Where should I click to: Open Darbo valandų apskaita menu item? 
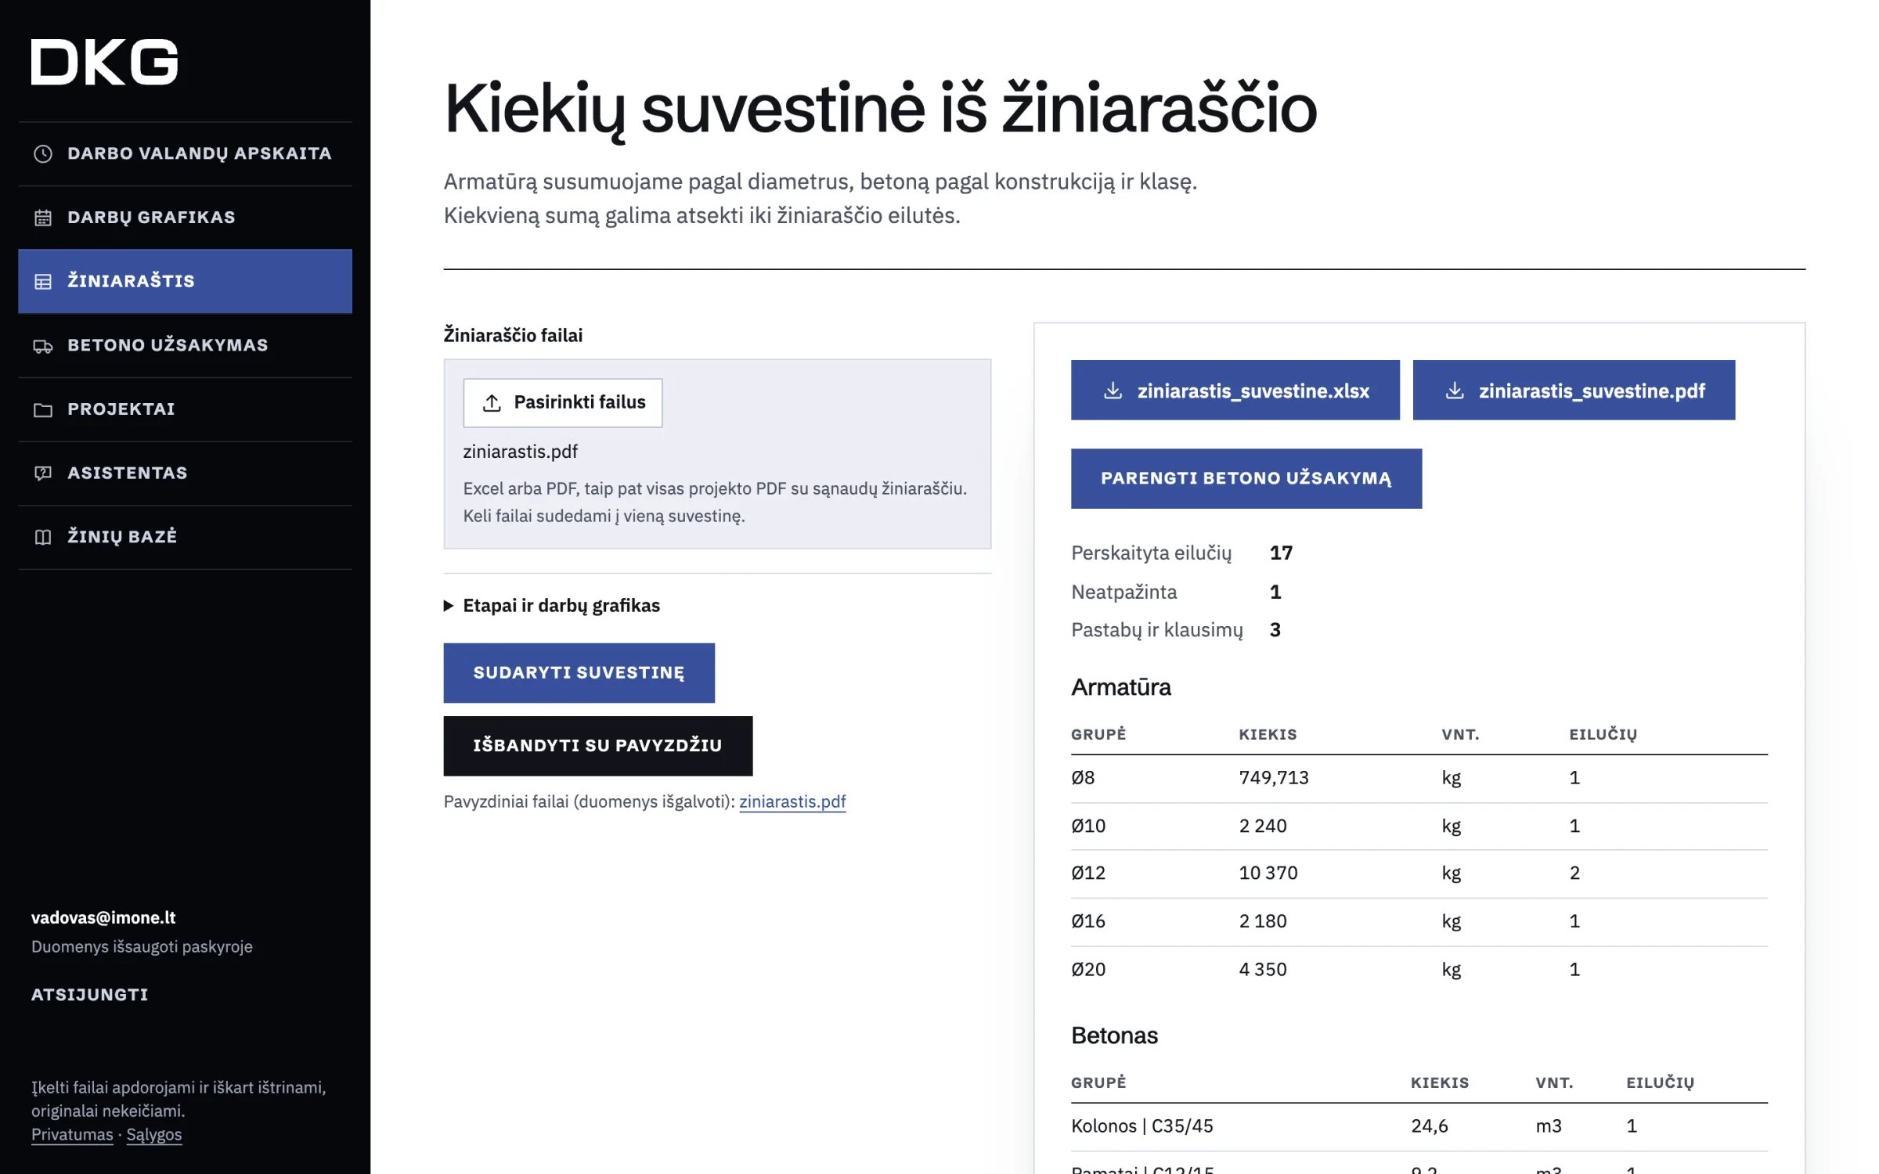point(185,153)
